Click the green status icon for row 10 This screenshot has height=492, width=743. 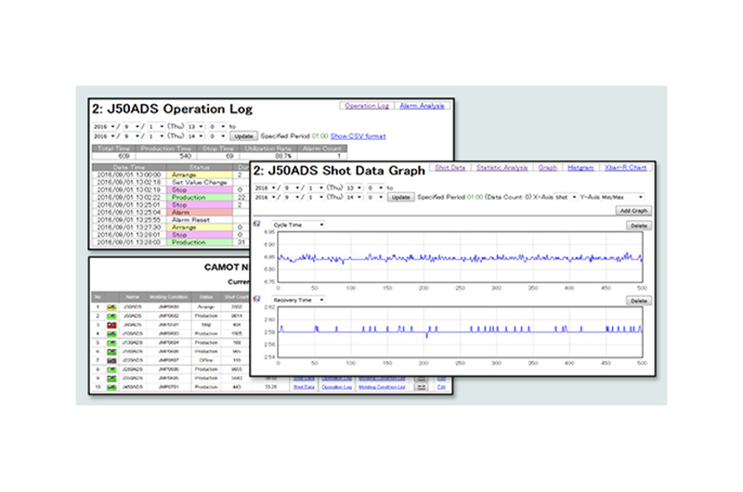[x=111, y=386]
